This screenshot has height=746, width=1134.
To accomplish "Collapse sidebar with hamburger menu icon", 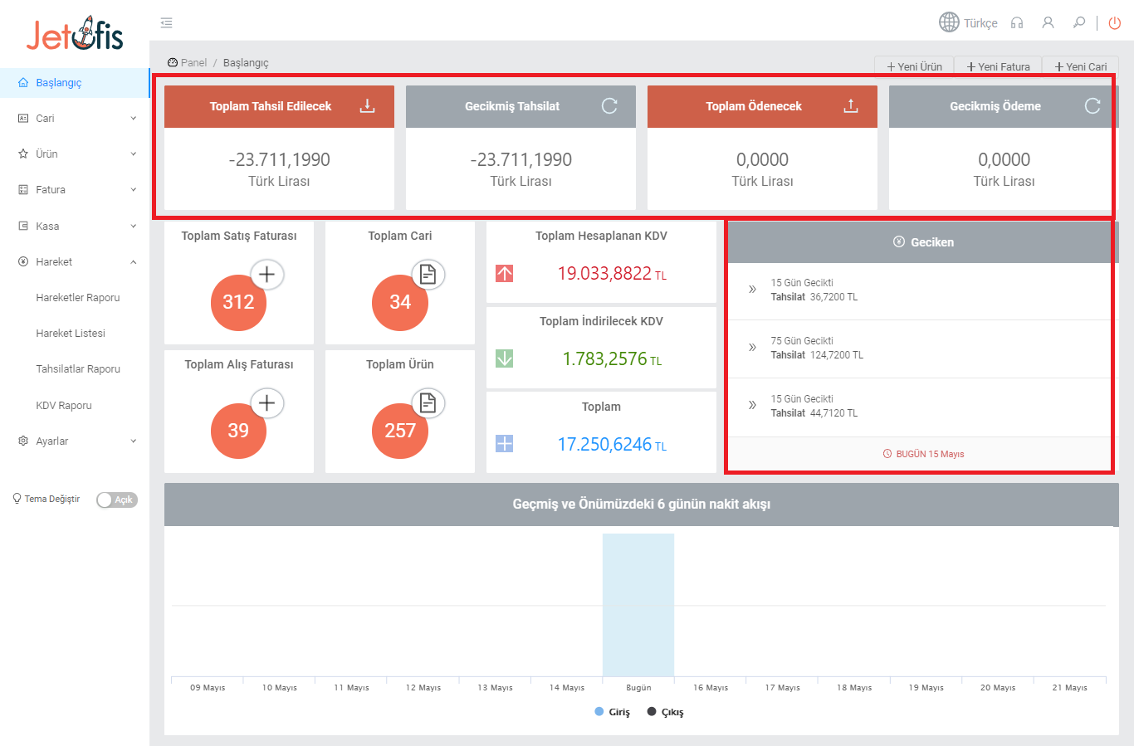I will (x=166, y=23).
